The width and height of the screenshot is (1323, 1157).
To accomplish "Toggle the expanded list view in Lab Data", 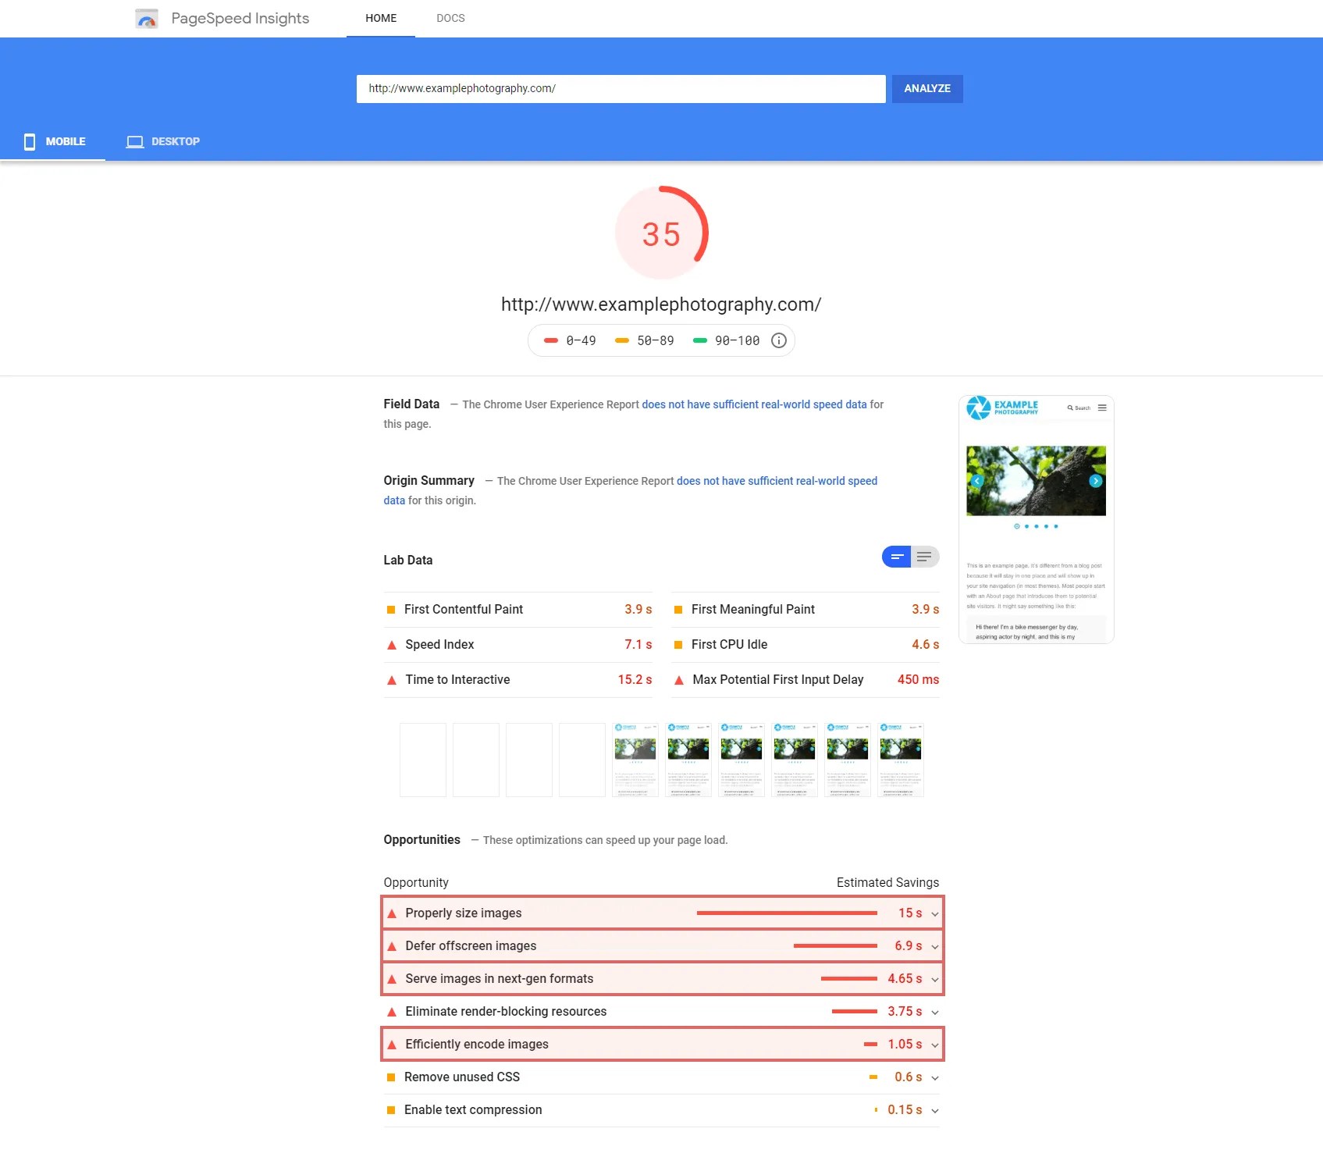I will tap(924, 557).
